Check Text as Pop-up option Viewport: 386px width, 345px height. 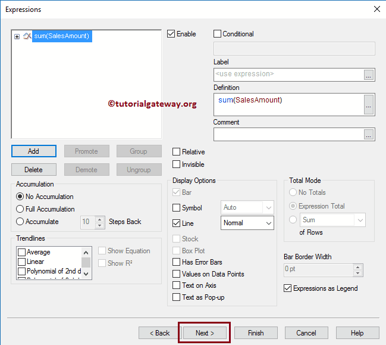176,297
